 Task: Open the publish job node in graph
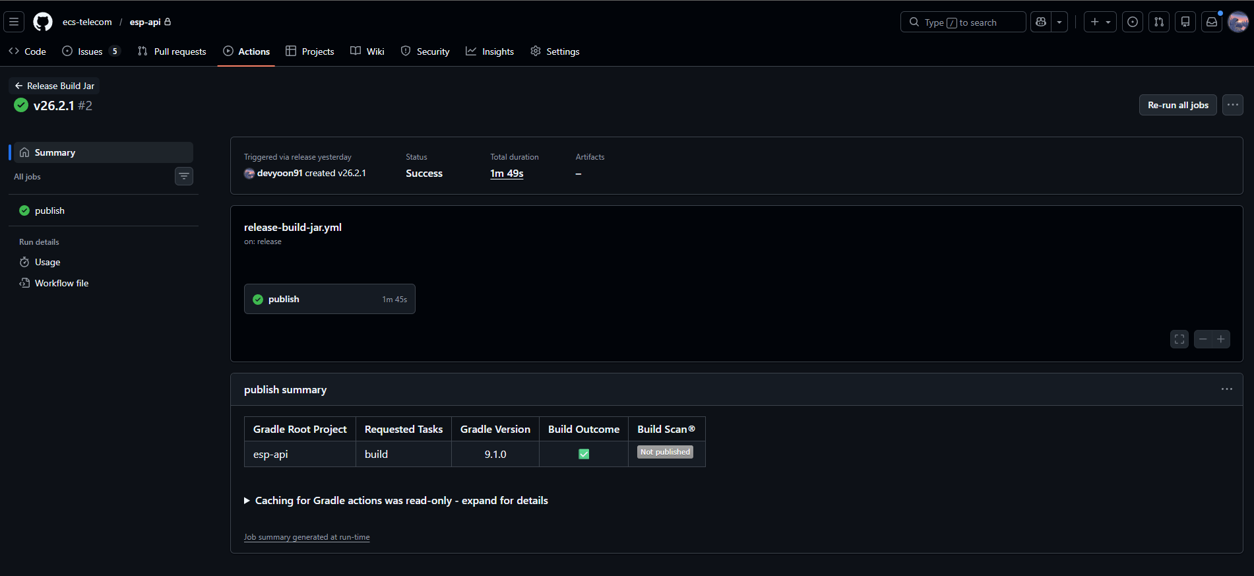click(330, 299)
